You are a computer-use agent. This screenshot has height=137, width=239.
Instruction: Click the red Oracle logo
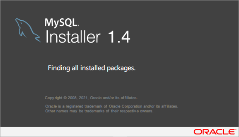(215, 132)
